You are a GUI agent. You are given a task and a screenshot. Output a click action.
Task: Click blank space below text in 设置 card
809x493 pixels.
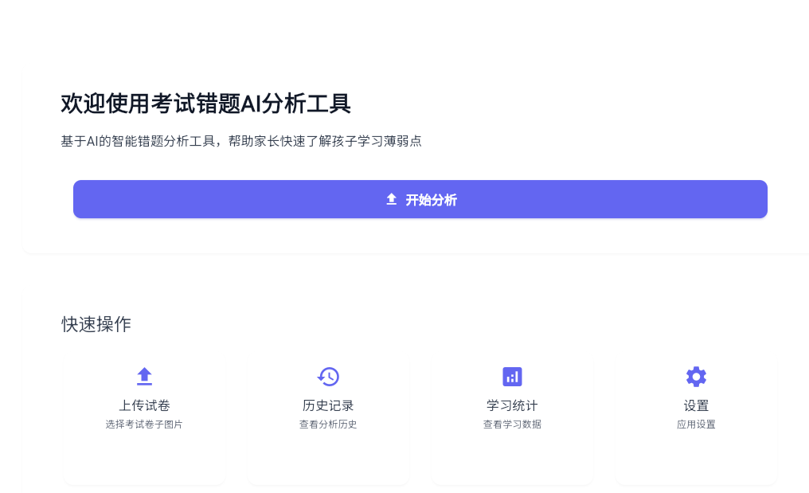coord(696,458)
